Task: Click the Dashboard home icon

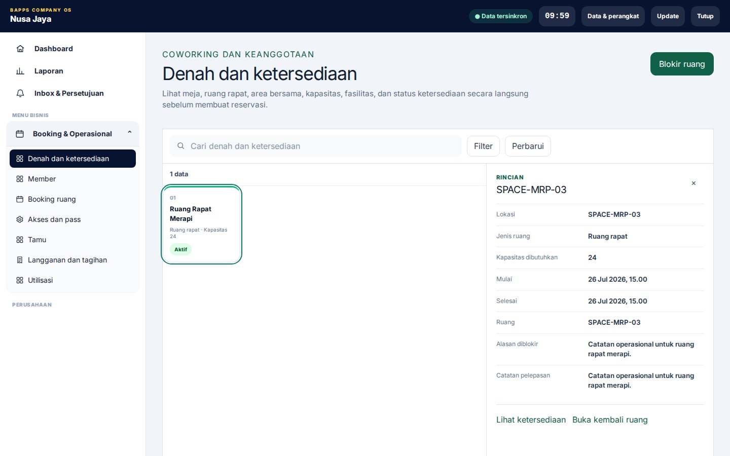Action: pyautogui.click(x=20, y=49)
